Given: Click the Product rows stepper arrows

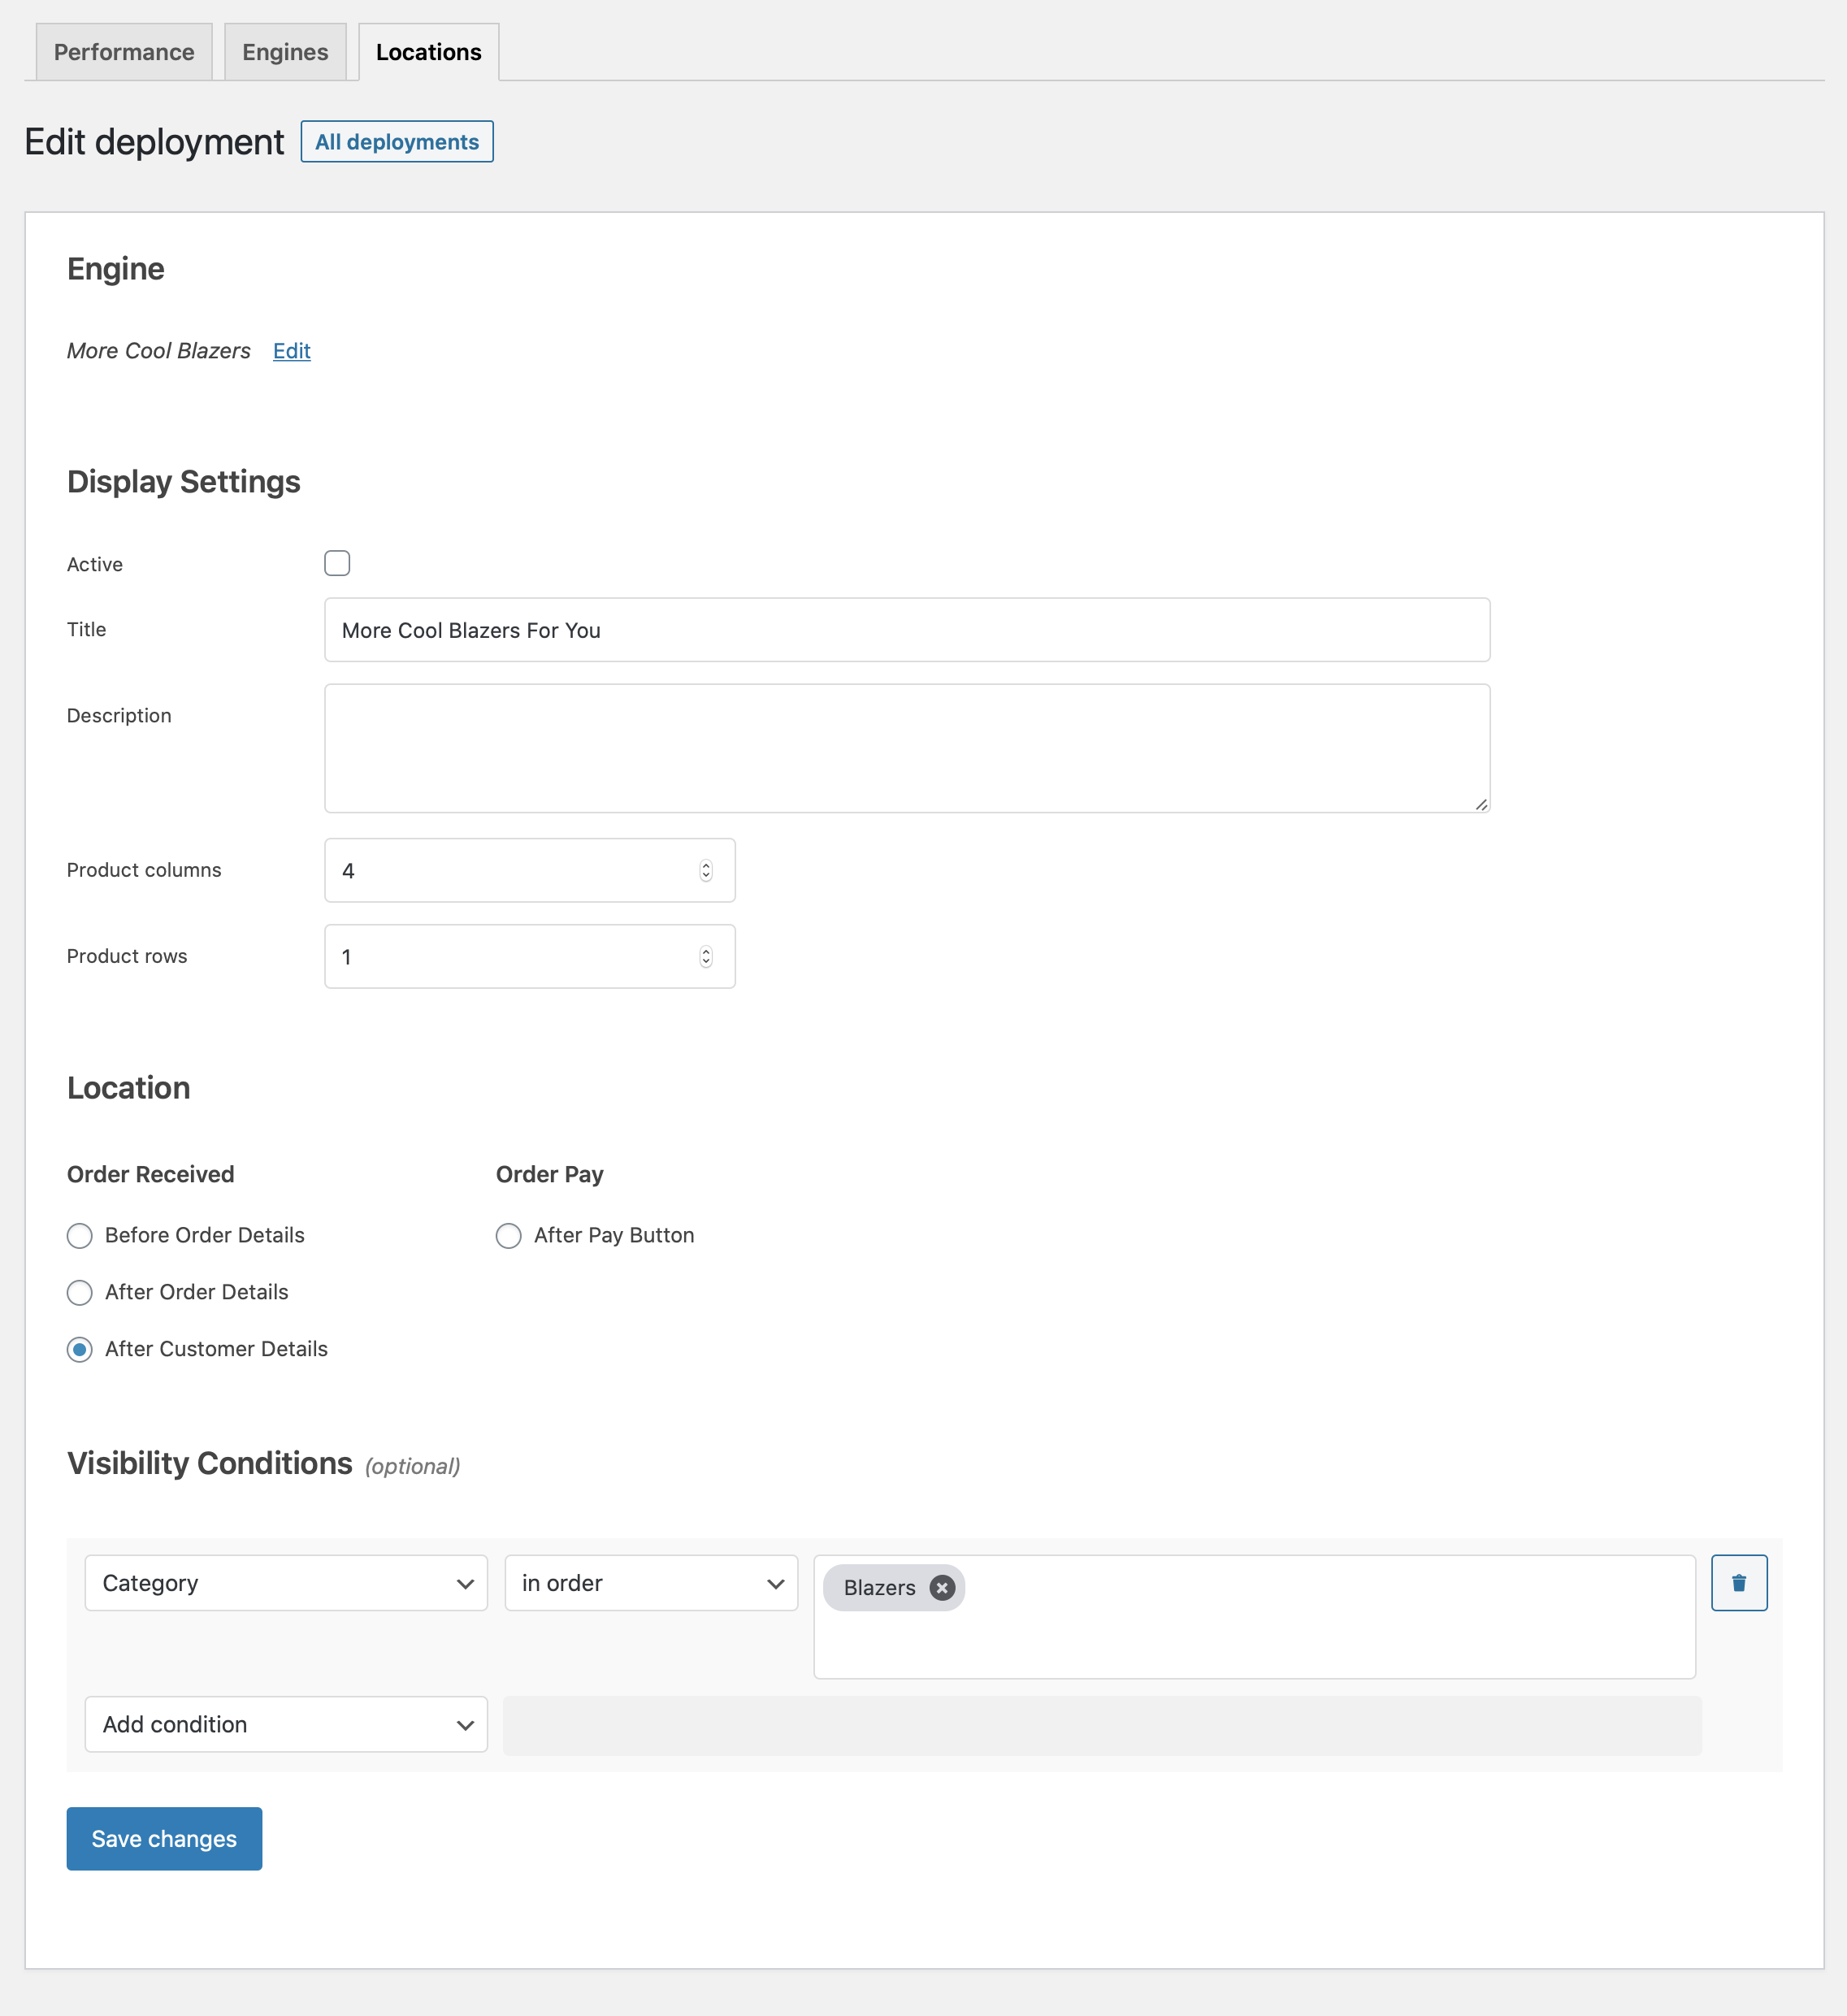Looking at the screenshot, I should tap(705, 956).
